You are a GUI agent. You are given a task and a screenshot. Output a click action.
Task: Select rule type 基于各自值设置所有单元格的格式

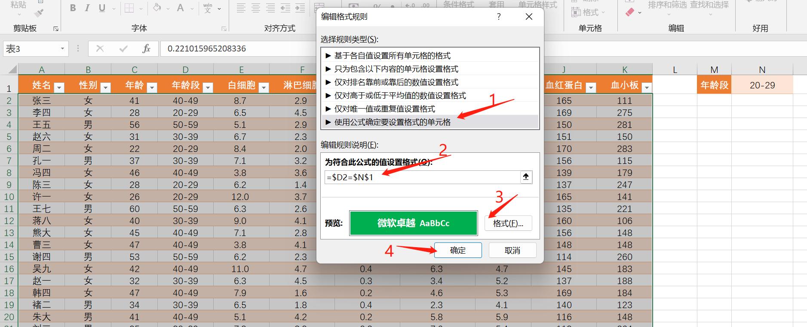pyautogui.click(x=430, y=55)
